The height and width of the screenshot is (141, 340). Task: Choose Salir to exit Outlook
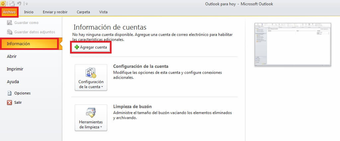18,102
